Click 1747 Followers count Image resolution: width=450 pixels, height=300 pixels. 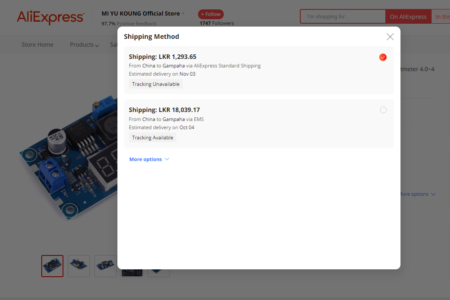click(217, 23)
